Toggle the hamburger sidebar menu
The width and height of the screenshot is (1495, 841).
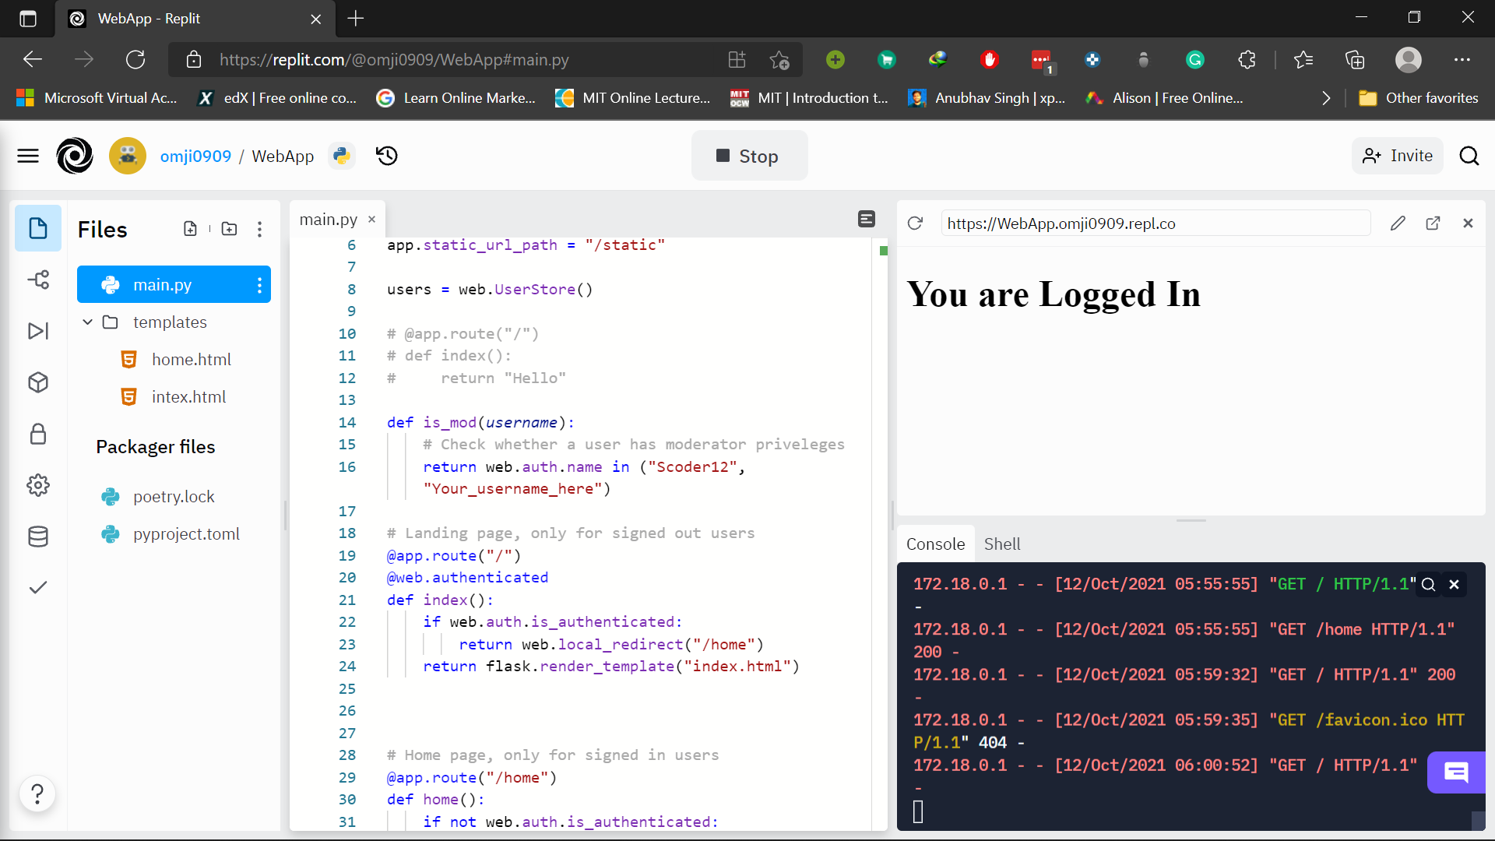pyautogui.click(x=28, y=156)
